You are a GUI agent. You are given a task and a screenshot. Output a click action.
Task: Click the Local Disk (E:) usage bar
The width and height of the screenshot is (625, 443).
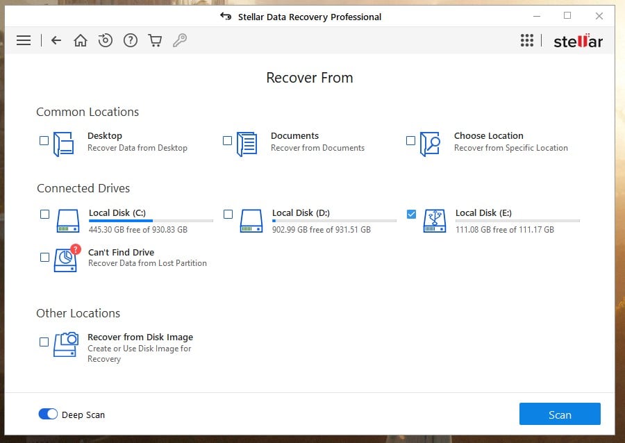coord(517,221)
